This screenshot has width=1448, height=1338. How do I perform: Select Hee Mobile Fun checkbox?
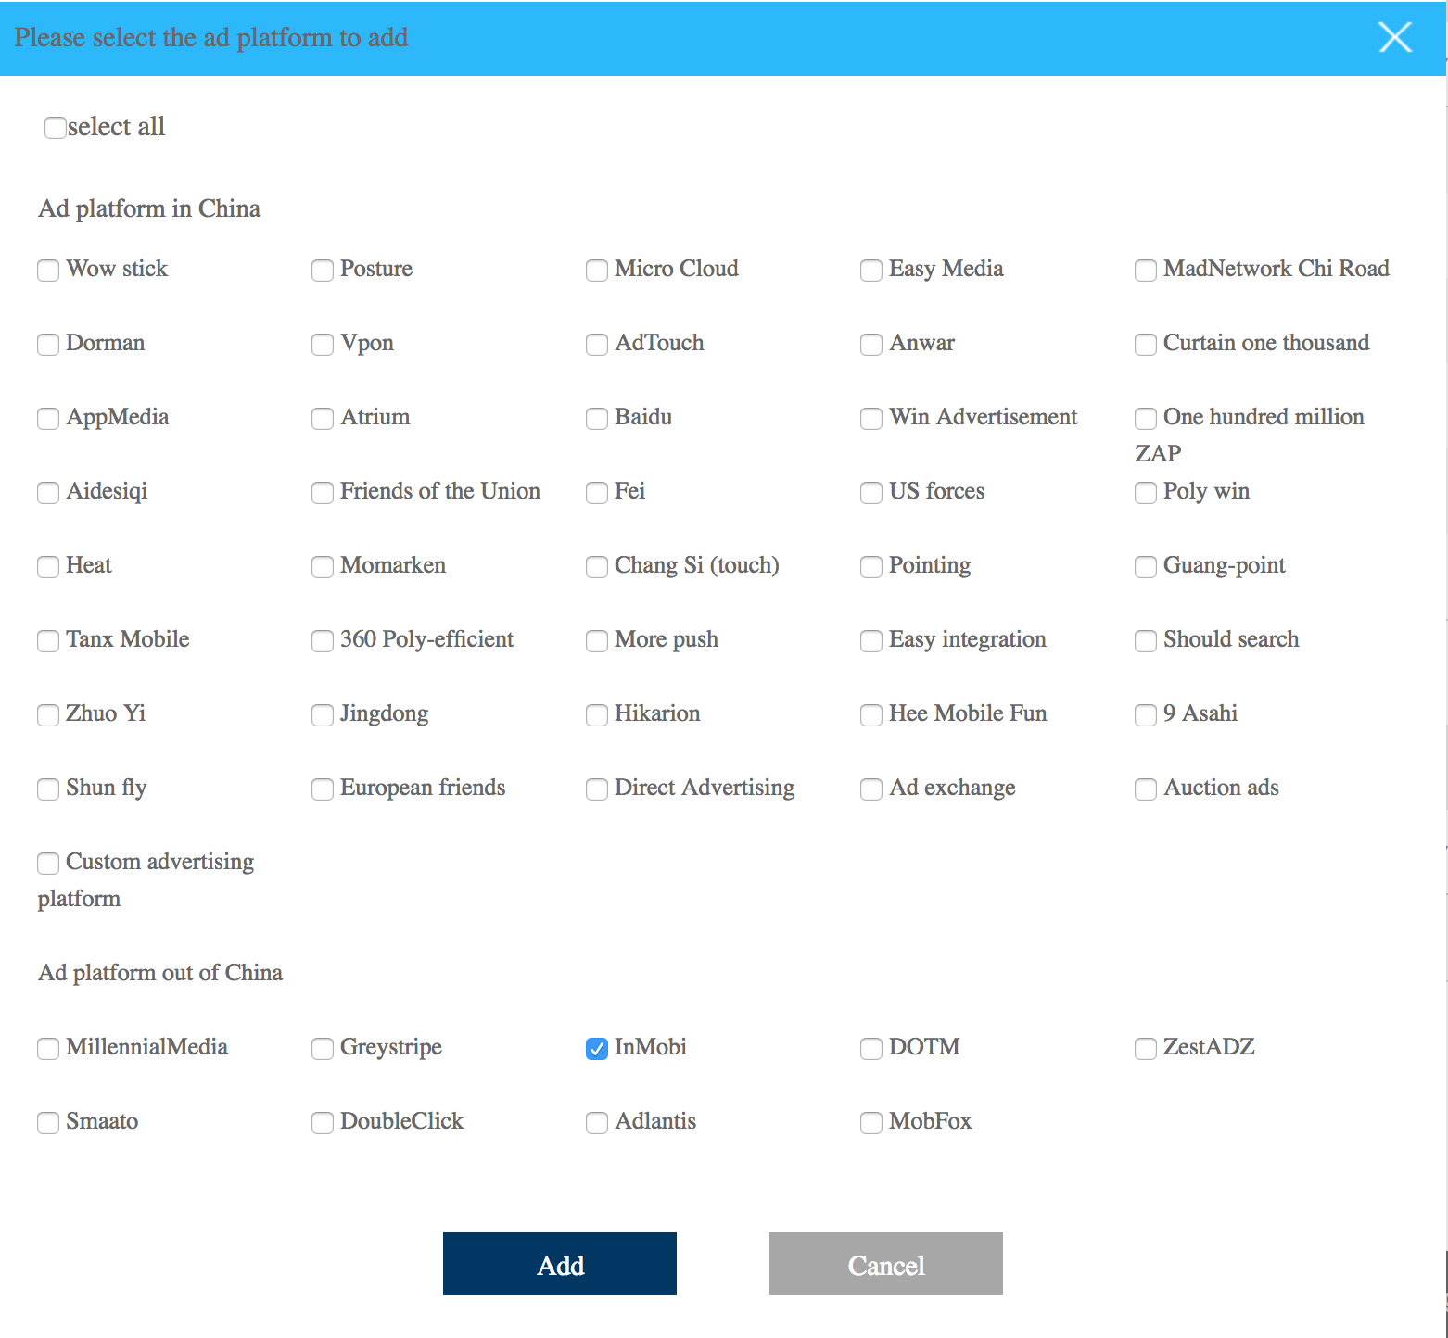[871, 715]
